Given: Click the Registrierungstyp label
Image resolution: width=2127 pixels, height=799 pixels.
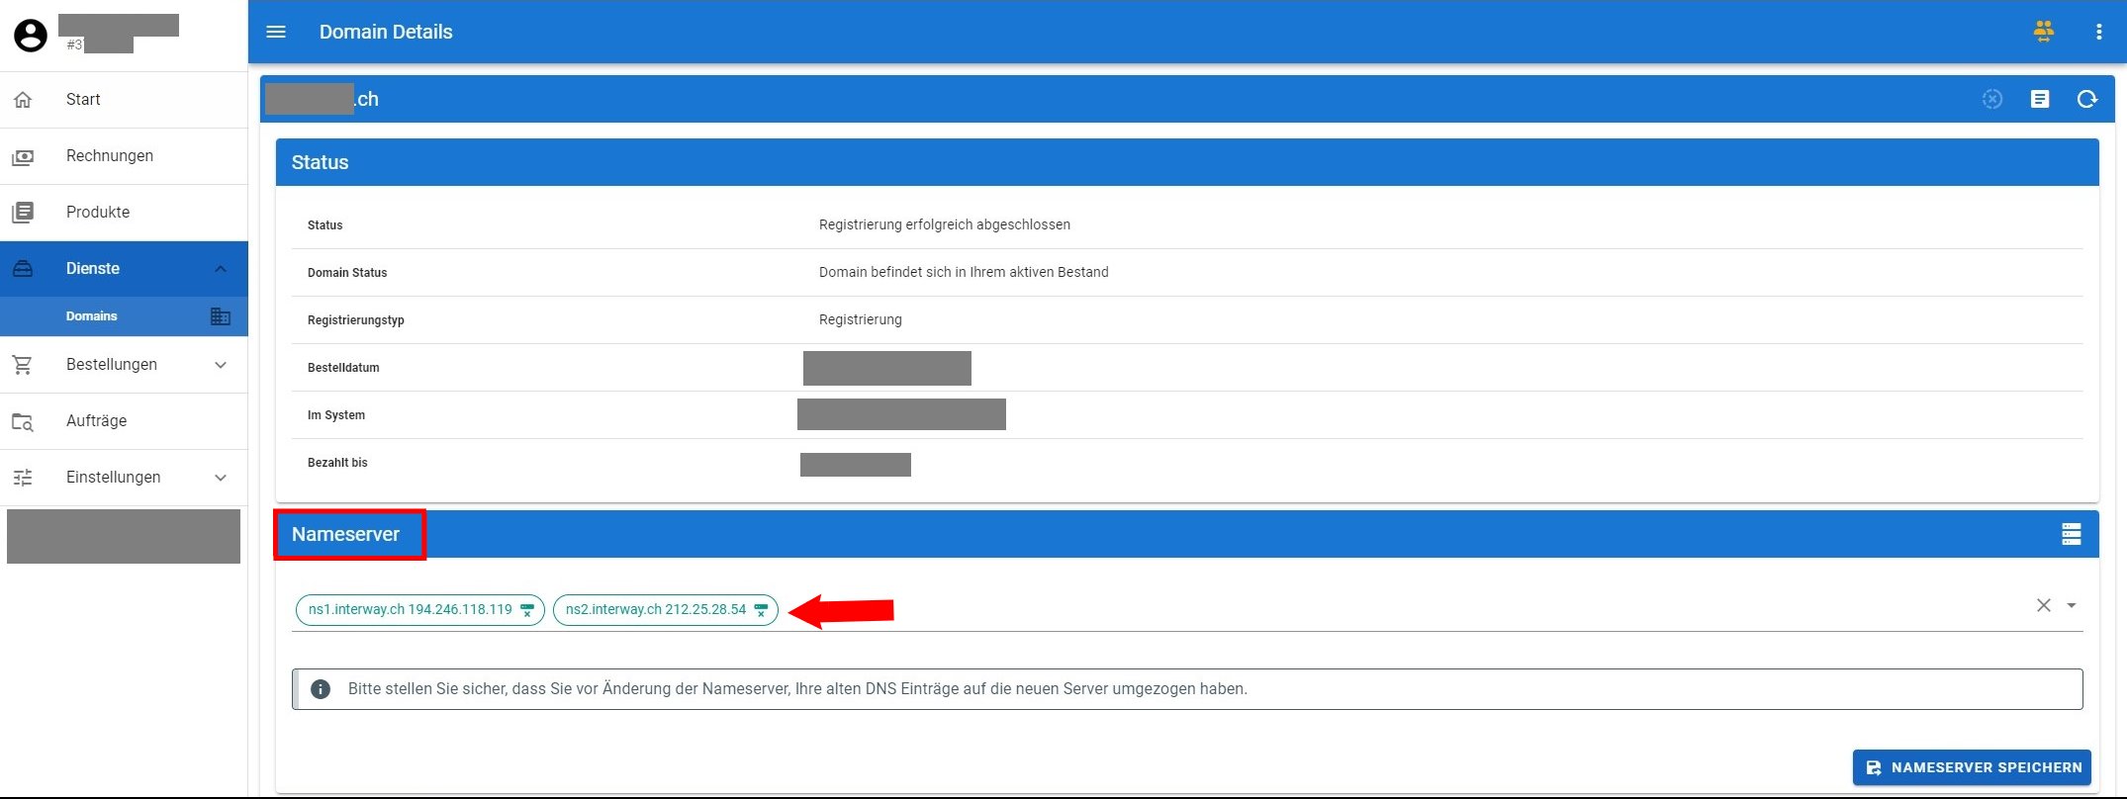Looking at the screenshot, I should (x=356, y=320).
